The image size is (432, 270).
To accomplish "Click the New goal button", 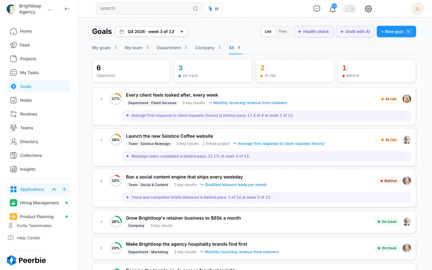I will pos(396,31).
